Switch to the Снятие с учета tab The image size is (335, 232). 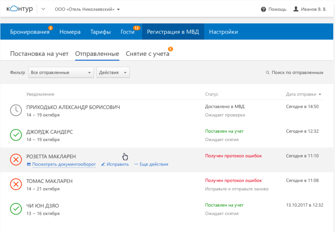click(x=147, y=54)
